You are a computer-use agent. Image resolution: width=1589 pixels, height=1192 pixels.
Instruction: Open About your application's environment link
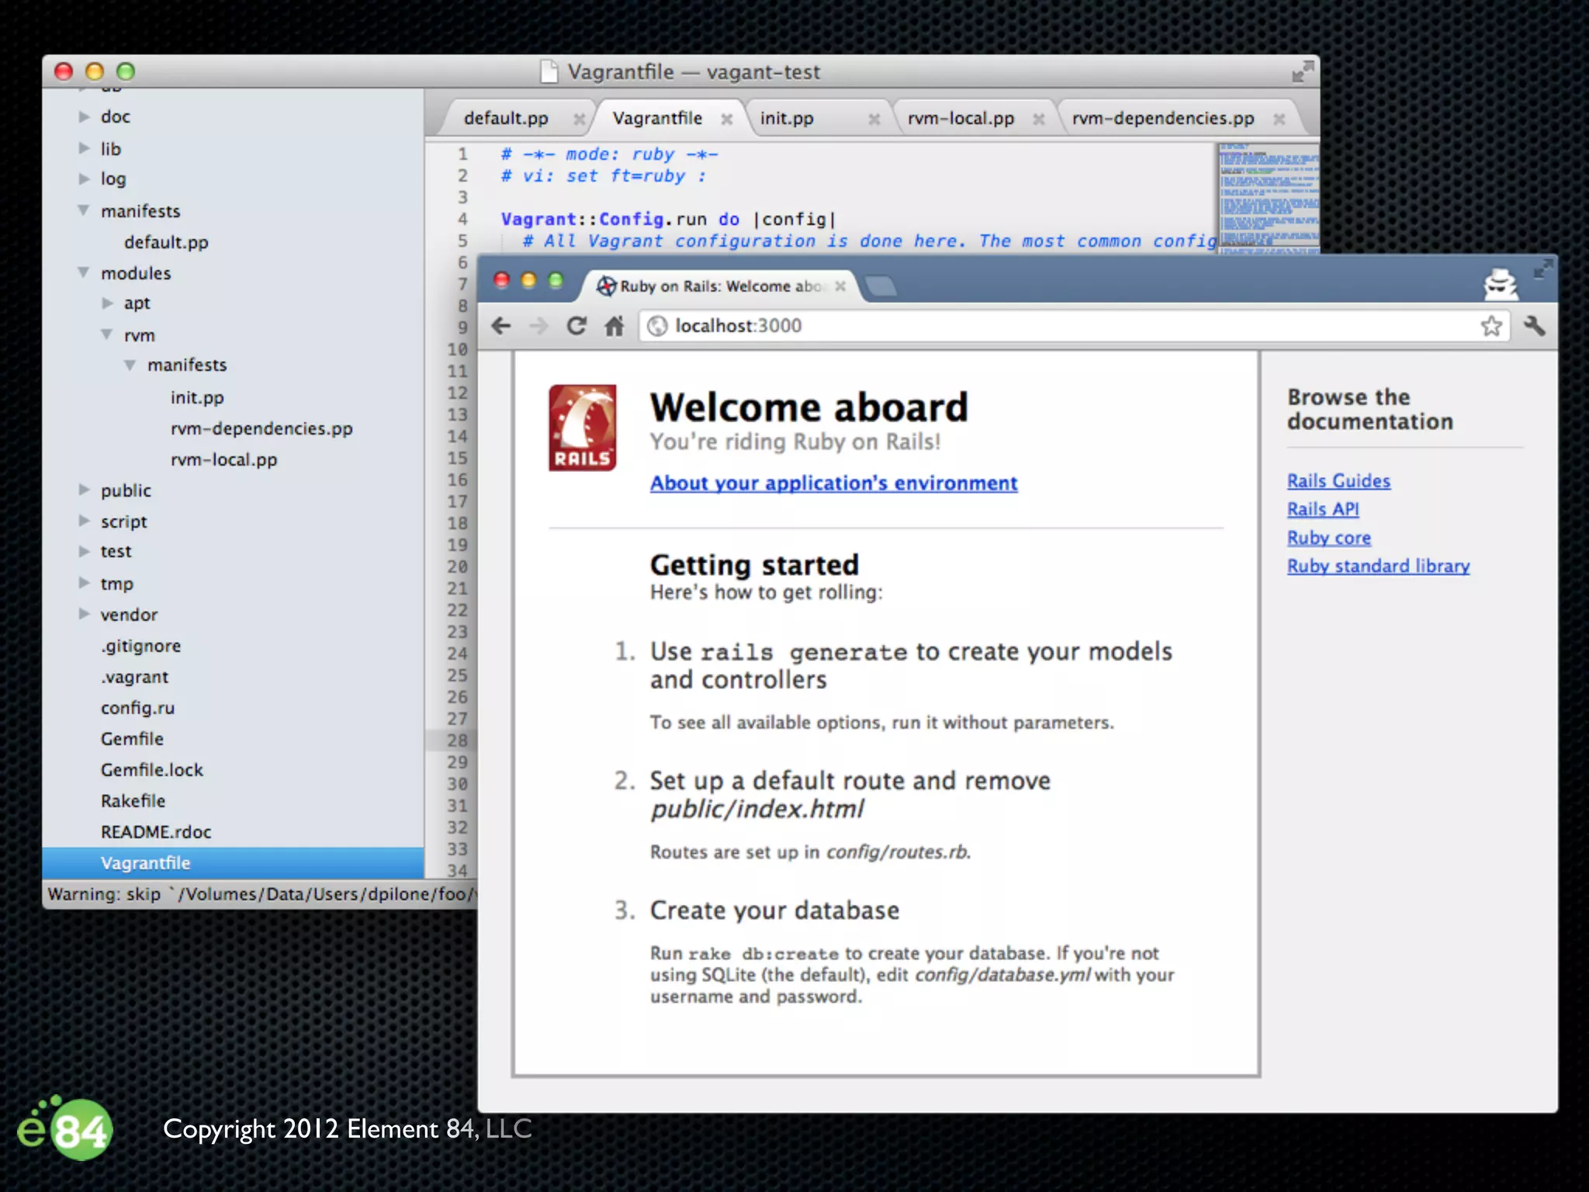pos(833,483)
